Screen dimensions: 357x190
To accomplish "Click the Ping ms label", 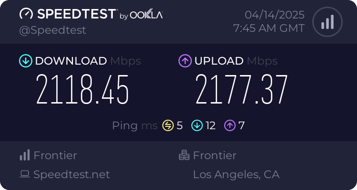I will (x=135, y=125).
